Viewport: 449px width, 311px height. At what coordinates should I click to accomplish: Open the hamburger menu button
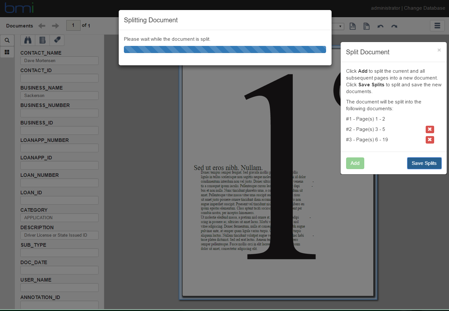point(437,26)
